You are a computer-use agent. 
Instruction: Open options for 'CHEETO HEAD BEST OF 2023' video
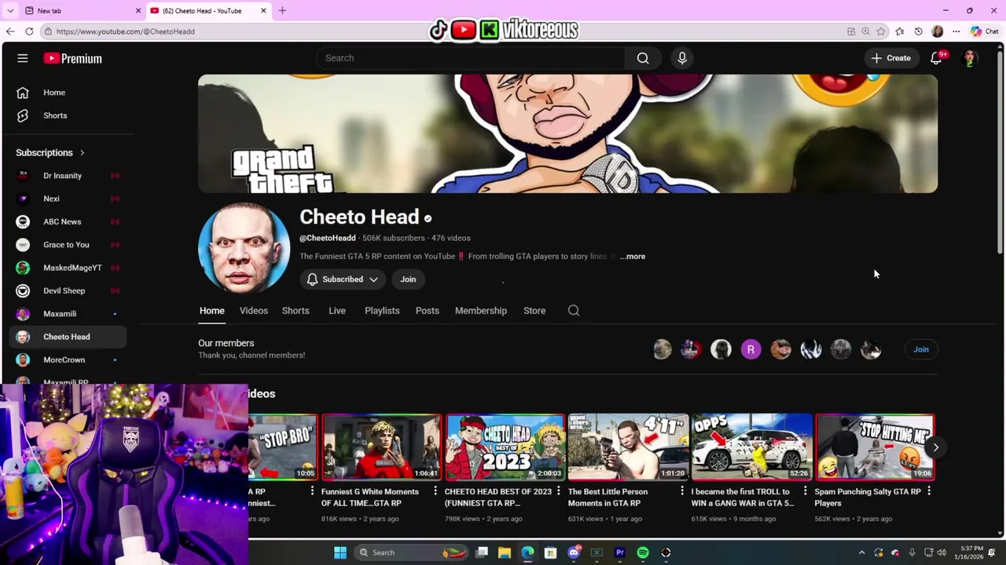559,491
